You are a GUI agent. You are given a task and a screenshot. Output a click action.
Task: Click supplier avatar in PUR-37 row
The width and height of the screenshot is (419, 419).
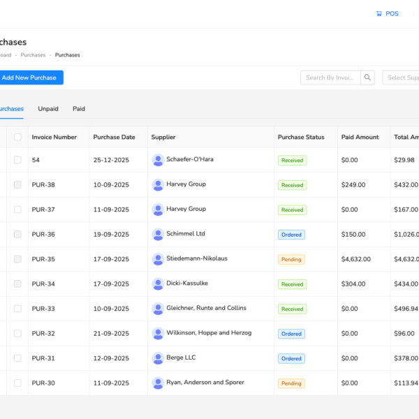point(158,209)
